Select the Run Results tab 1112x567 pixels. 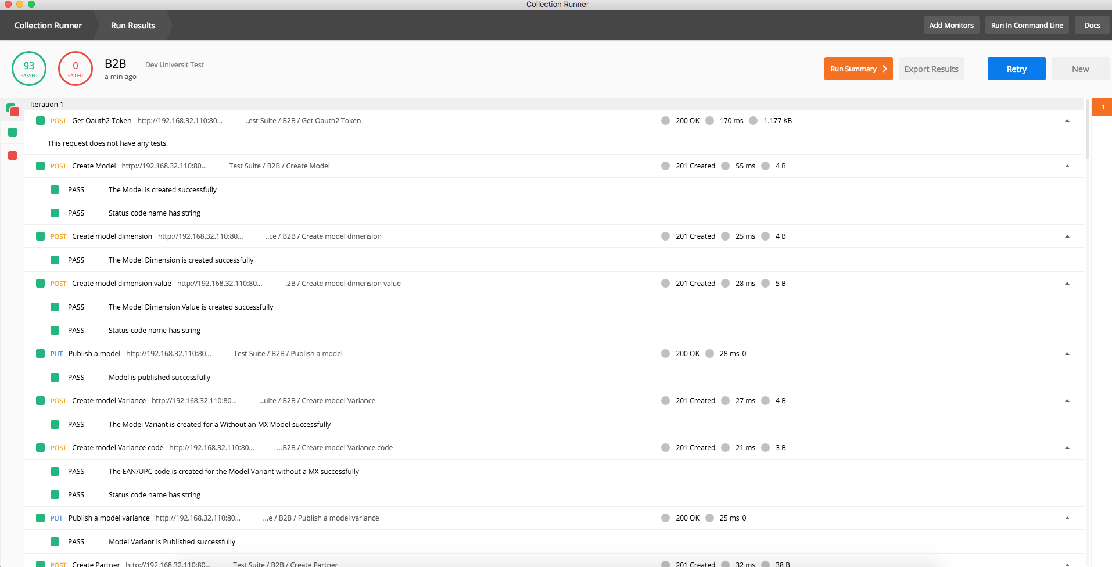point(132,25)
